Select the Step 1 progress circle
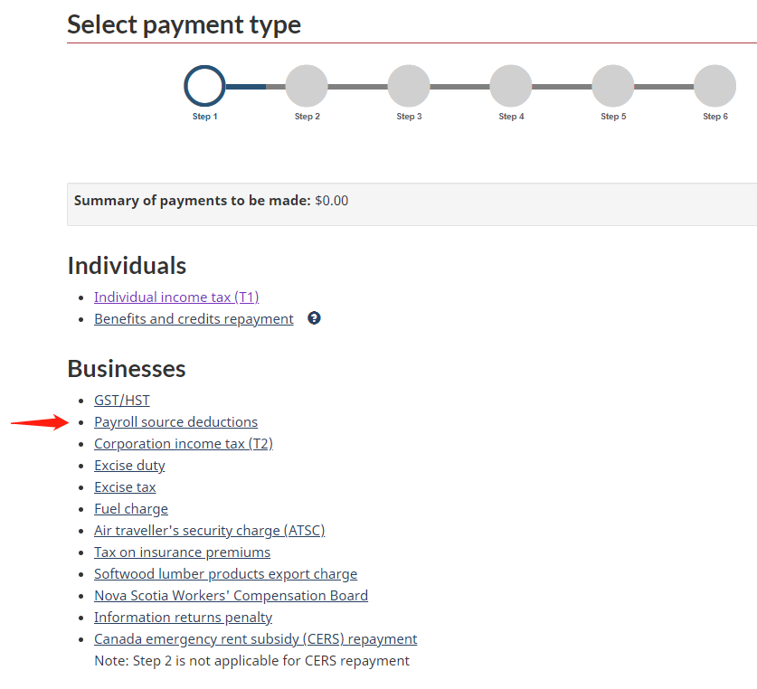This screenshot has height=689, width=757. [x=204, y=86]
